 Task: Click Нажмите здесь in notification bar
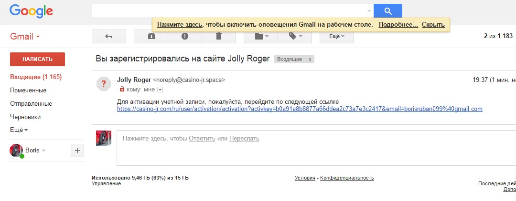pyautogui.click(x=179, y=25)
